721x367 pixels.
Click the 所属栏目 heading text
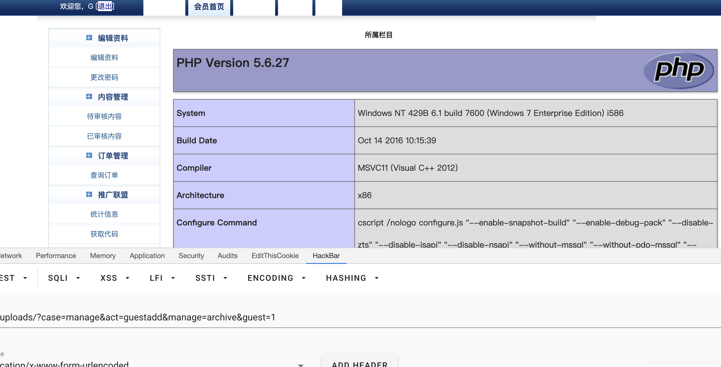tap(379, 35)
